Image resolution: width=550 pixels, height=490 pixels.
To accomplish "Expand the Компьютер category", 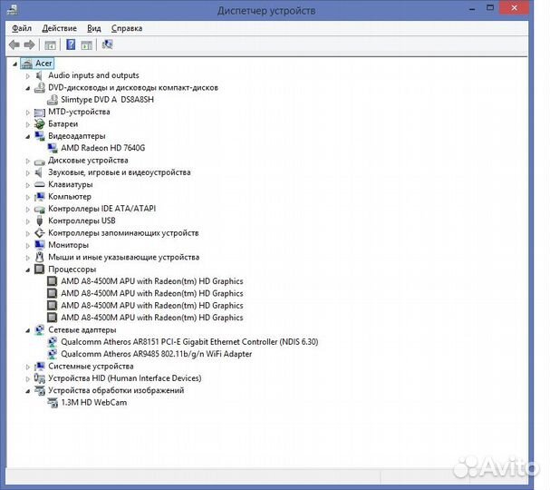I will [x=28, y=197].
